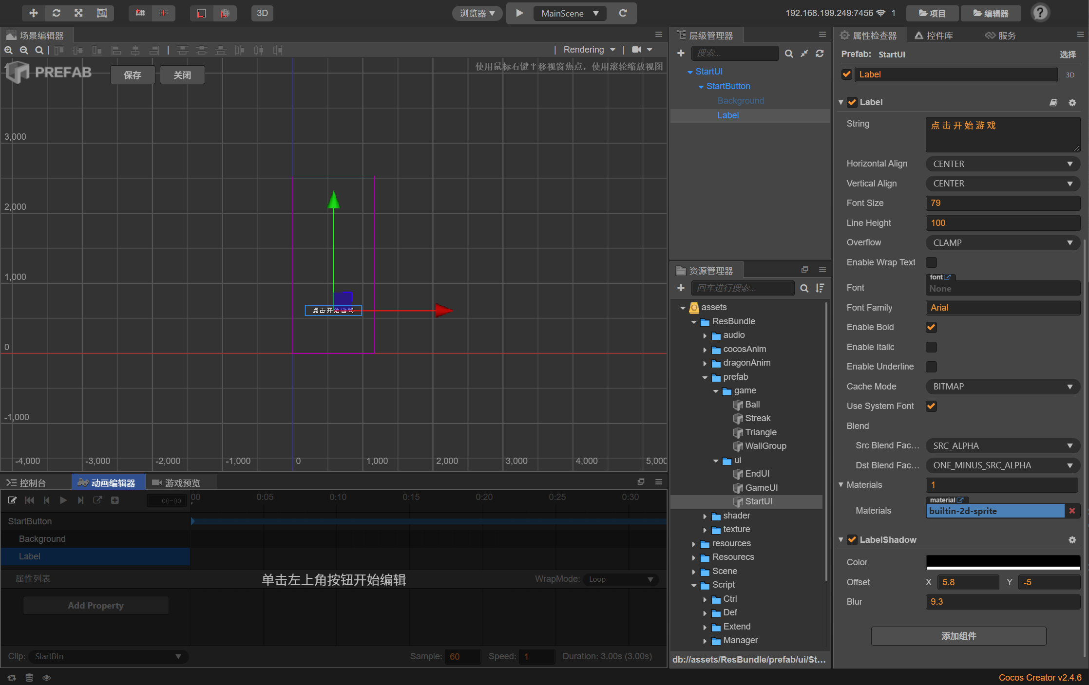The width and height of the screenshot is (1089, 685).
Task: Open the Cache Mode BITMAP dropdown
Action: 1002,387
